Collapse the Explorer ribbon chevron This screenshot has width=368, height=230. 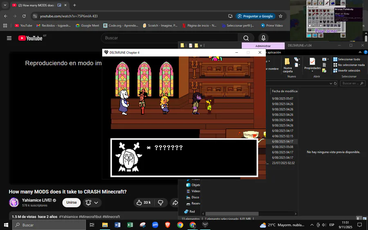(x=360, y=52)
